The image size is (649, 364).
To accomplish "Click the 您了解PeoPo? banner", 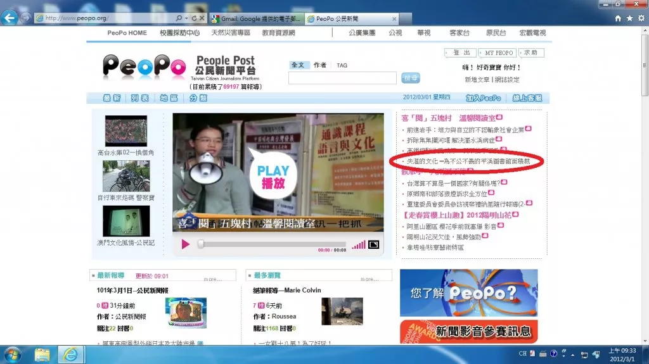I will (468, 293).
